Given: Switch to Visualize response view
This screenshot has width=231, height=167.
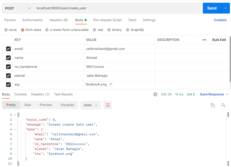Looking at the screenshot, I should click(x=67, y=105).
